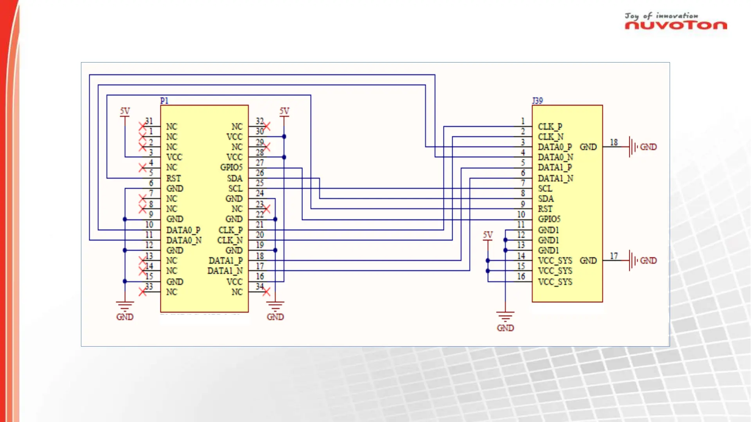
Task: Click the 5V power symbol near J39
Action: tap(488, 236)
